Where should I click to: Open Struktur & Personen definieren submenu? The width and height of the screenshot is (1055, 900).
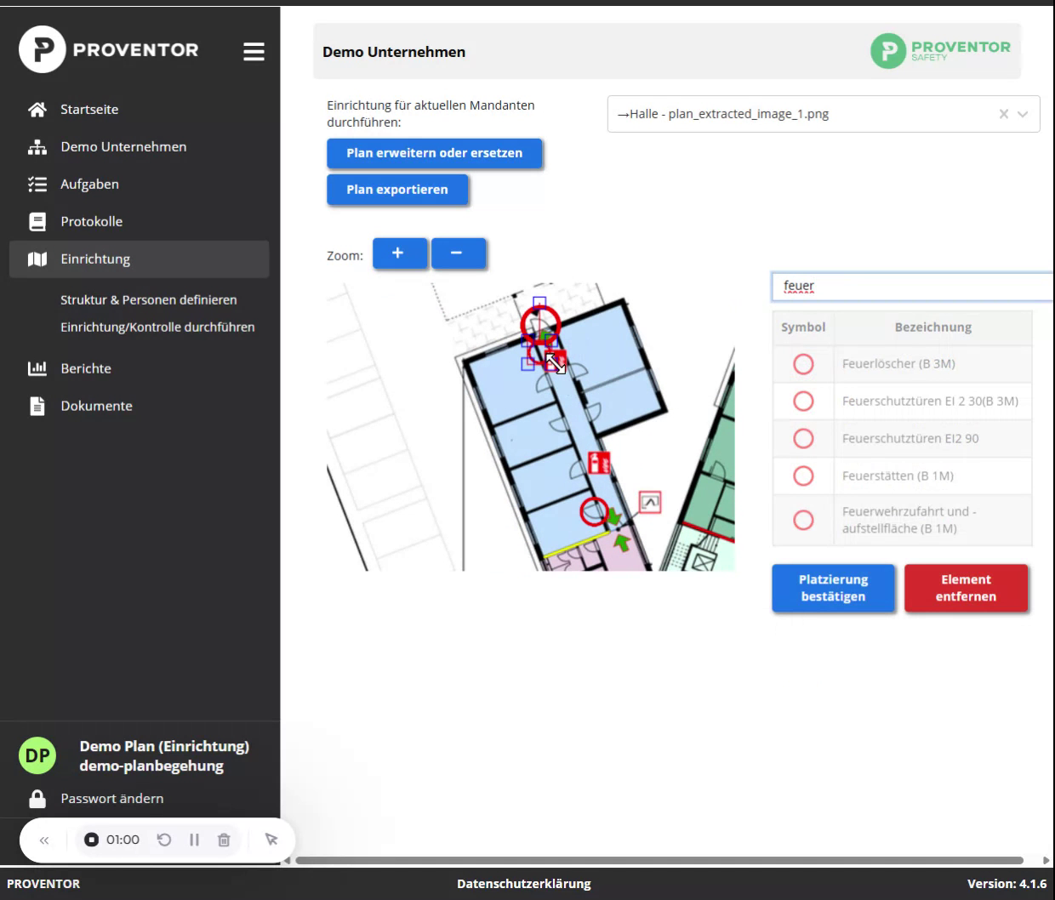tap(148, 299)
